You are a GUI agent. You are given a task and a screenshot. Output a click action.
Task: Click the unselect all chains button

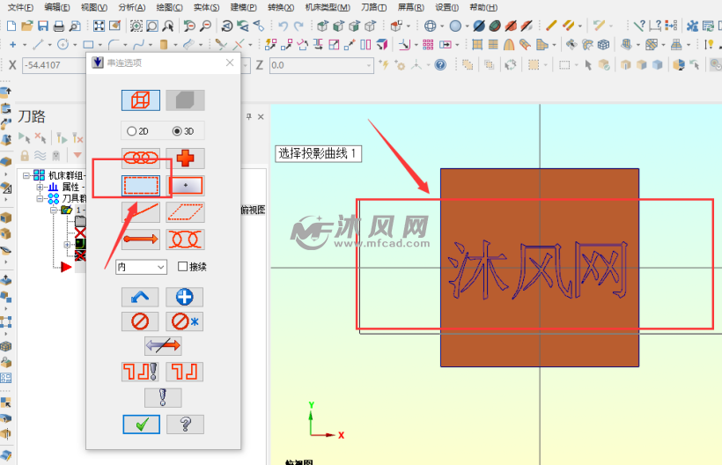(185, 321)
